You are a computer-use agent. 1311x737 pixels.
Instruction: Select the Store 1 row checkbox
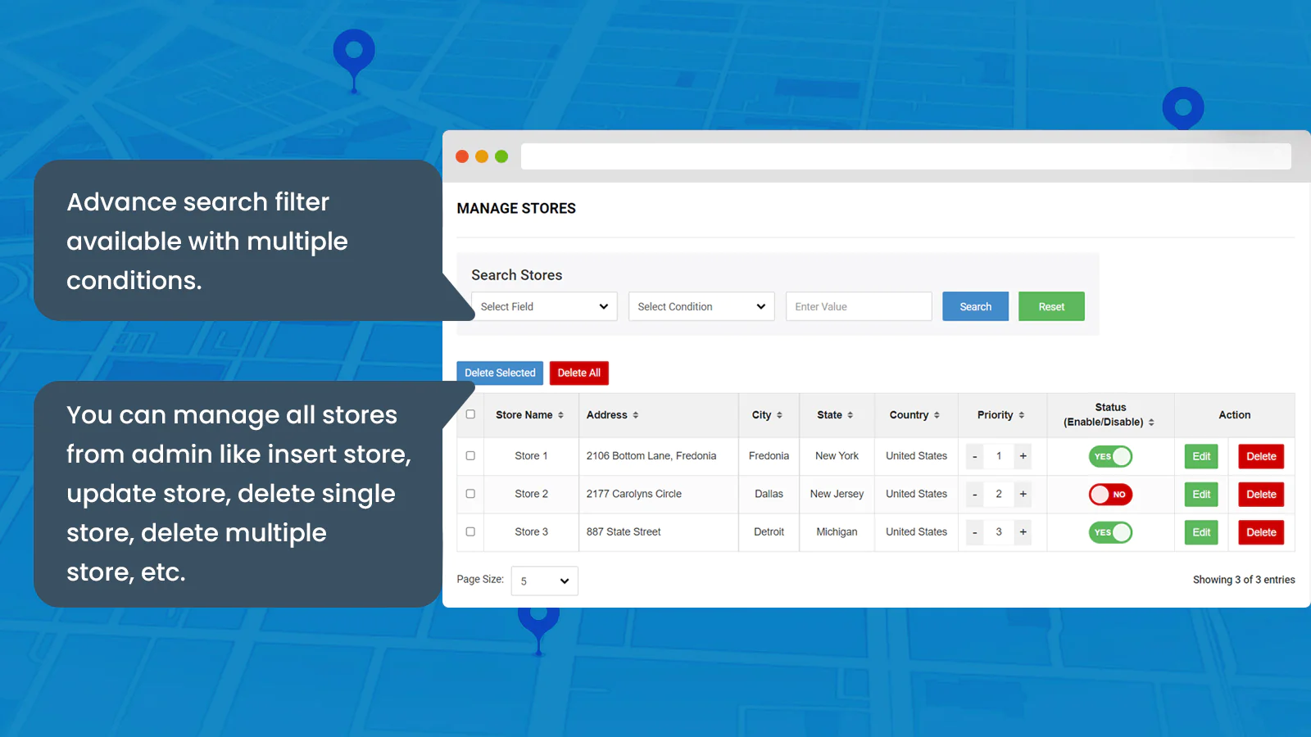[470, 456]
